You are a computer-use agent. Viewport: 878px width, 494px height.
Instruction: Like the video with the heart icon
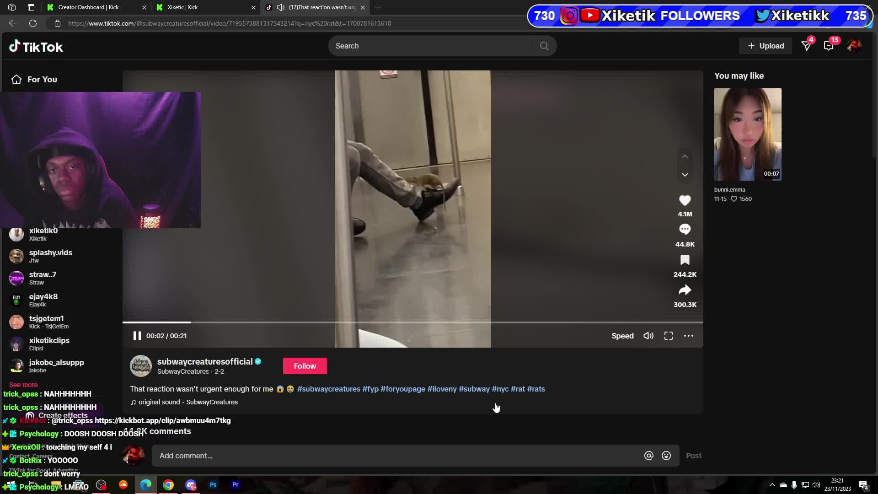coord(685,200)
